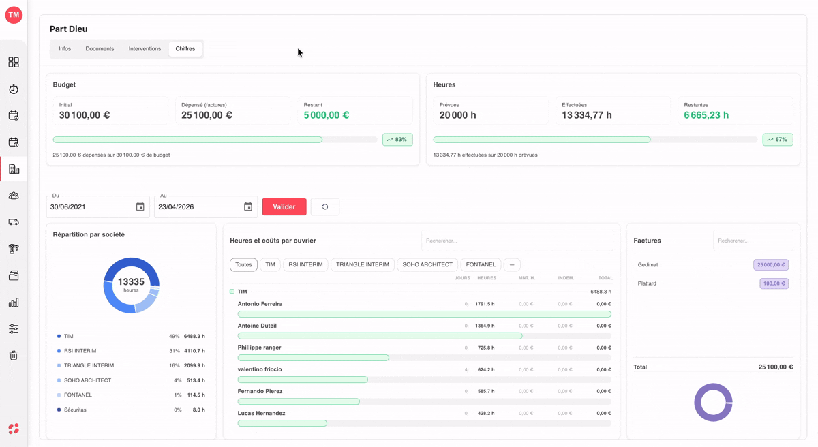Click the reset date range icon button
The height and width of the screenshot is (447, 818).
(x=325, y=206)
